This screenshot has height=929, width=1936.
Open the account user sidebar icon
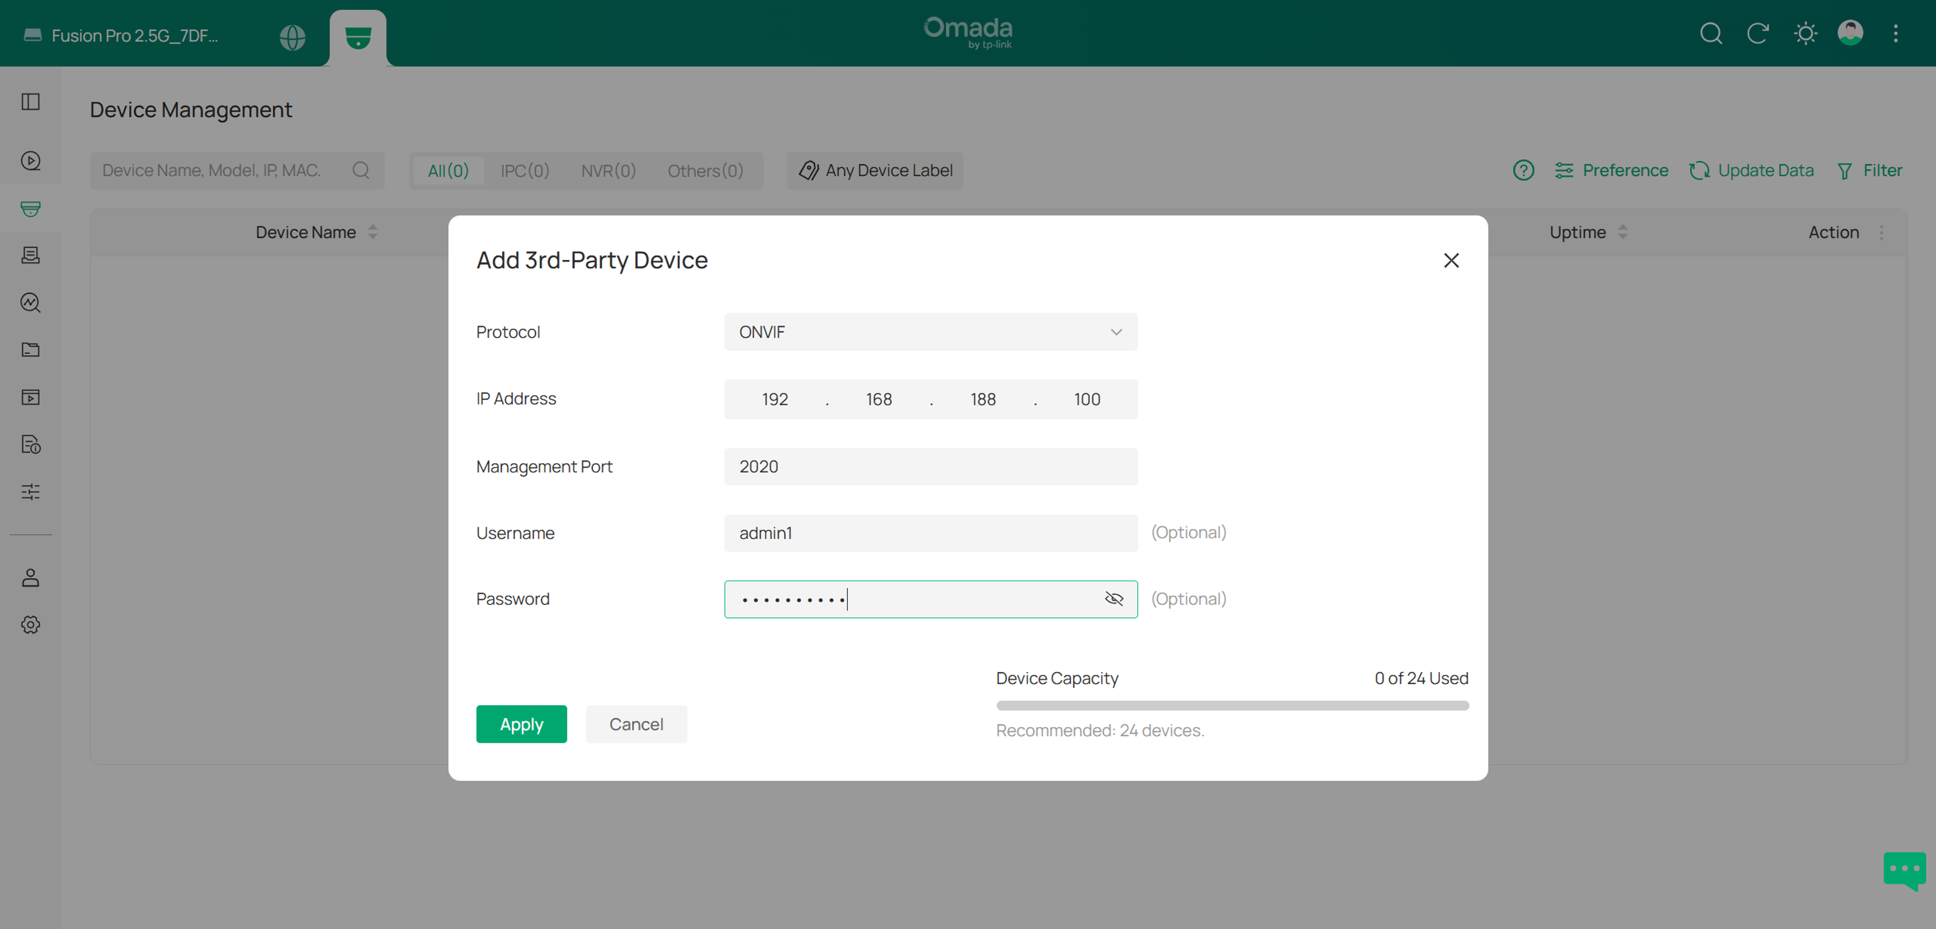(31, 577)
